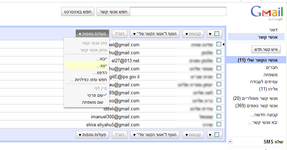The image size is (287, 150).
Task: Click the Gmail logo
Action: [267, 13]
